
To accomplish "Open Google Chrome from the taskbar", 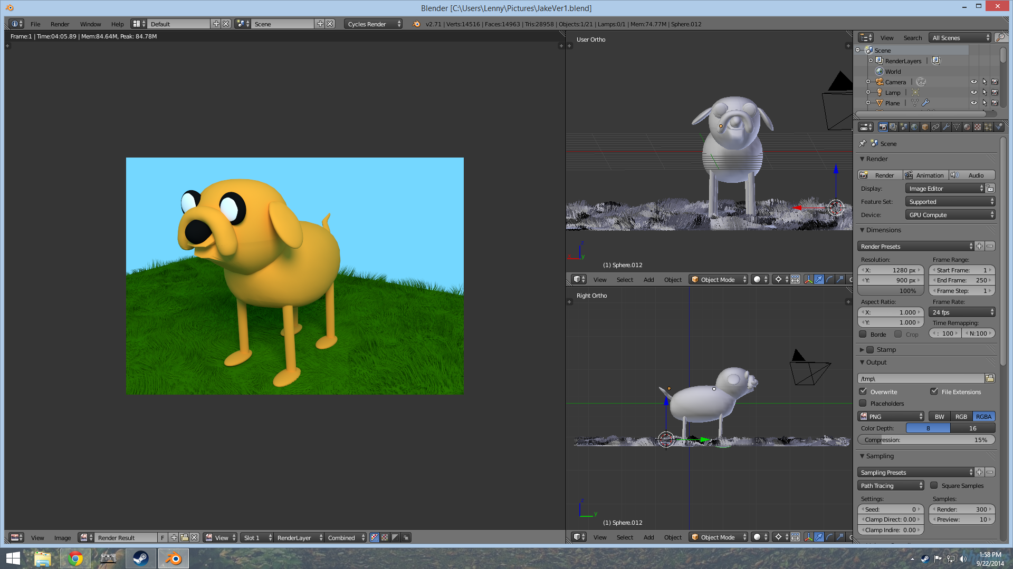I will click(75, 558).
